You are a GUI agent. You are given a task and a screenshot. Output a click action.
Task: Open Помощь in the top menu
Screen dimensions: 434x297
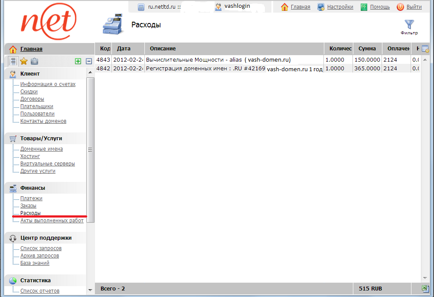[379, 7]
